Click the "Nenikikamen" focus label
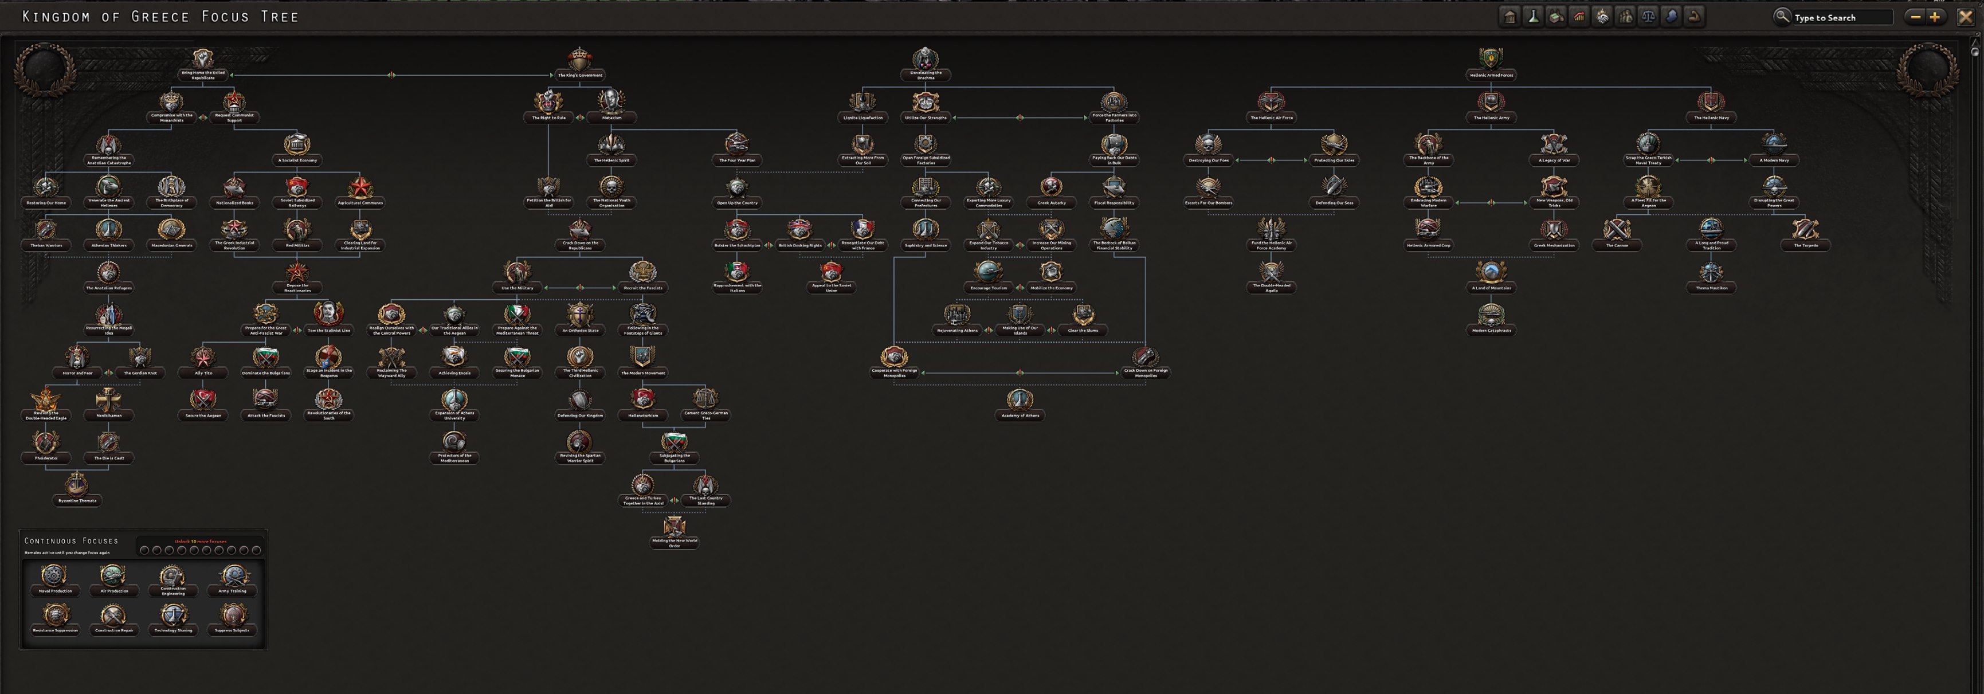 pos(108,416)
